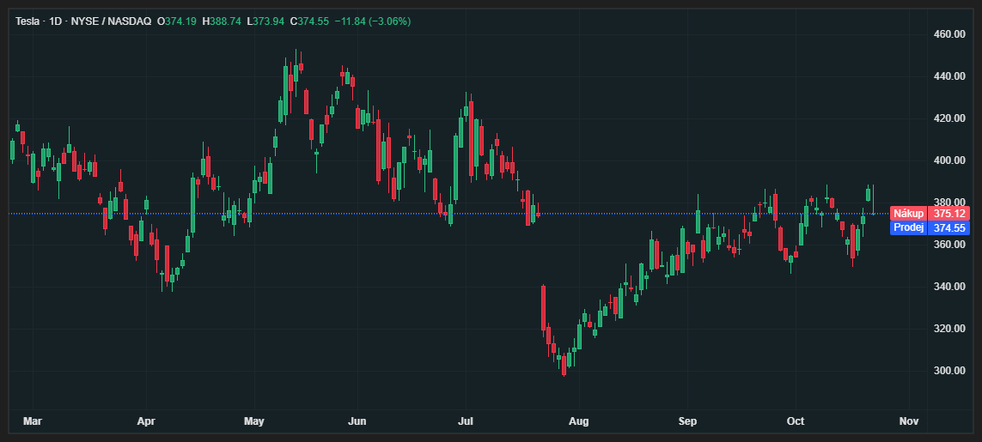
Task: Click the 360.00 price axis label
Action: (949, 244)
